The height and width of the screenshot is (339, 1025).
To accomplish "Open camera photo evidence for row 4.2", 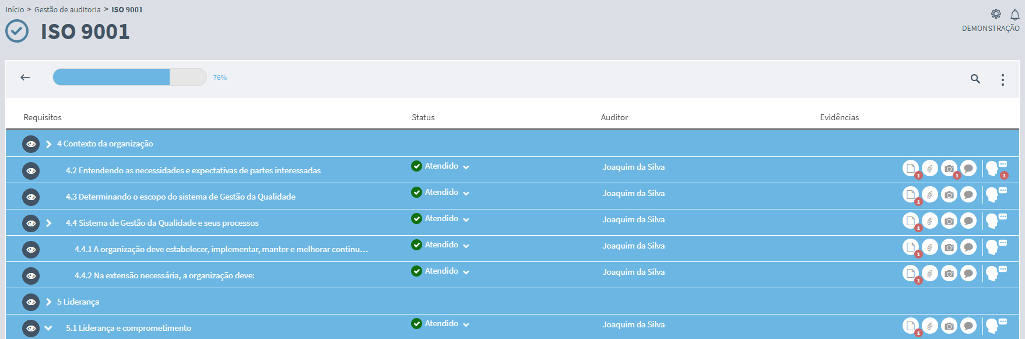I will point(949,168).
